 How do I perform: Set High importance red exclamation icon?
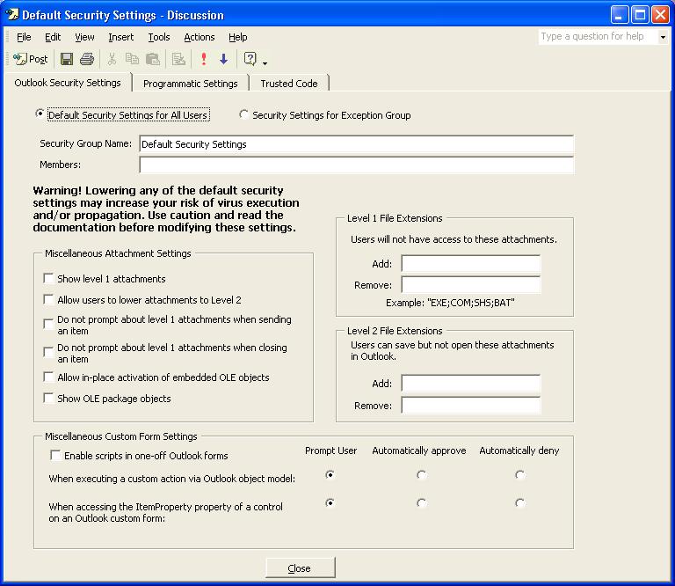coord(204,59)
